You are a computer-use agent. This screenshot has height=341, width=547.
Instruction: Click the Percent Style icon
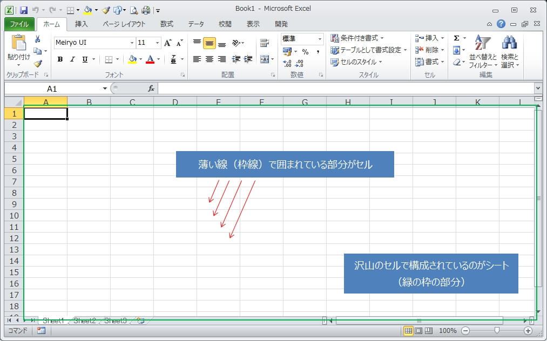click(x=305, y=52)
